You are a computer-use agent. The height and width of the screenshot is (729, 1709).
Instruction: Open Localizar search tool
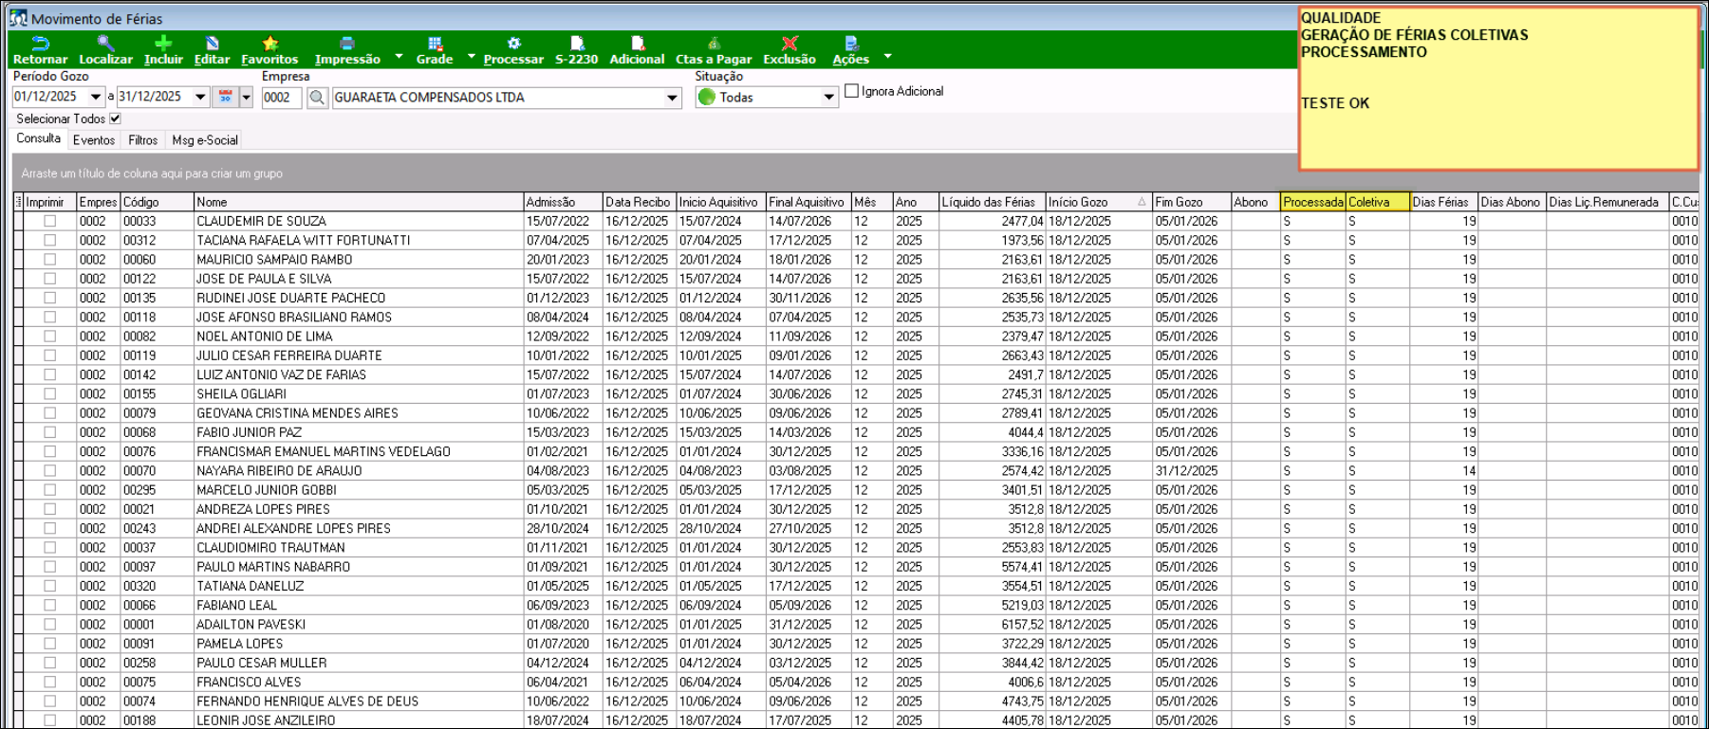tap(105, 44)
